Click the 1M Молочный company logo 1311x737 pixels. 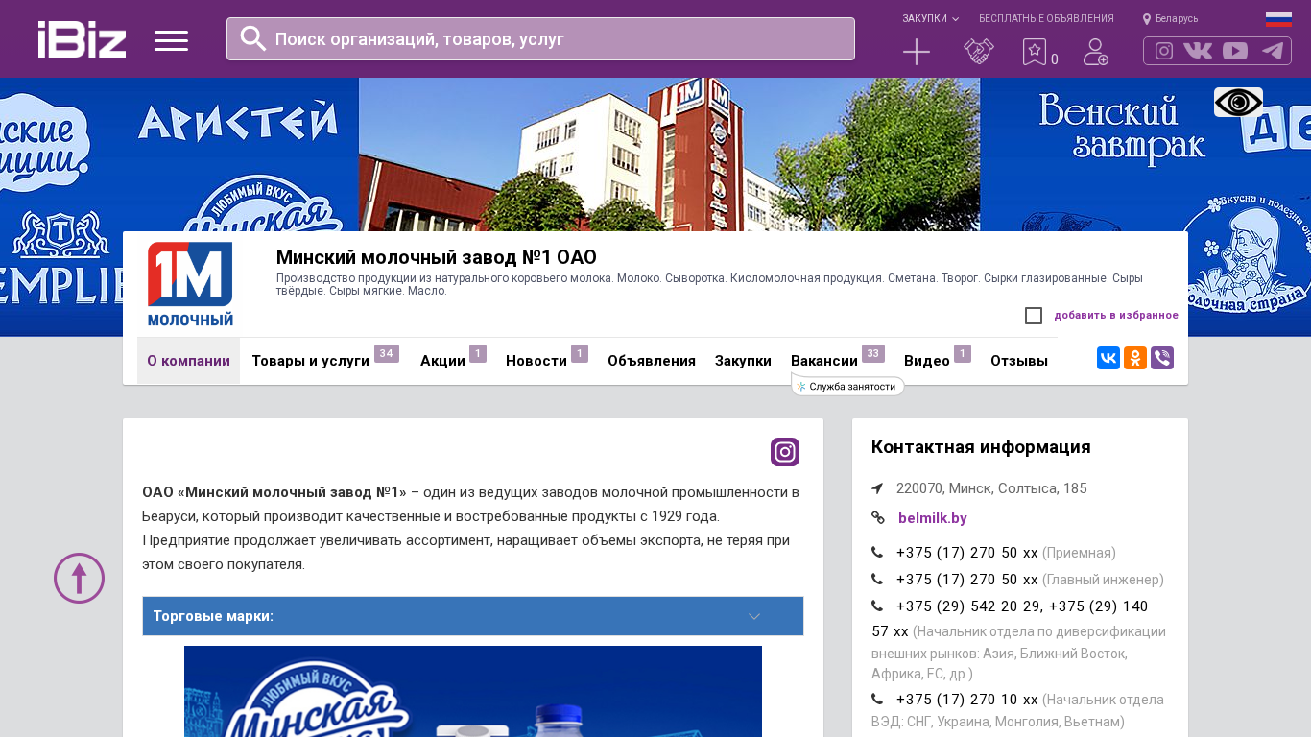[190, 284]
